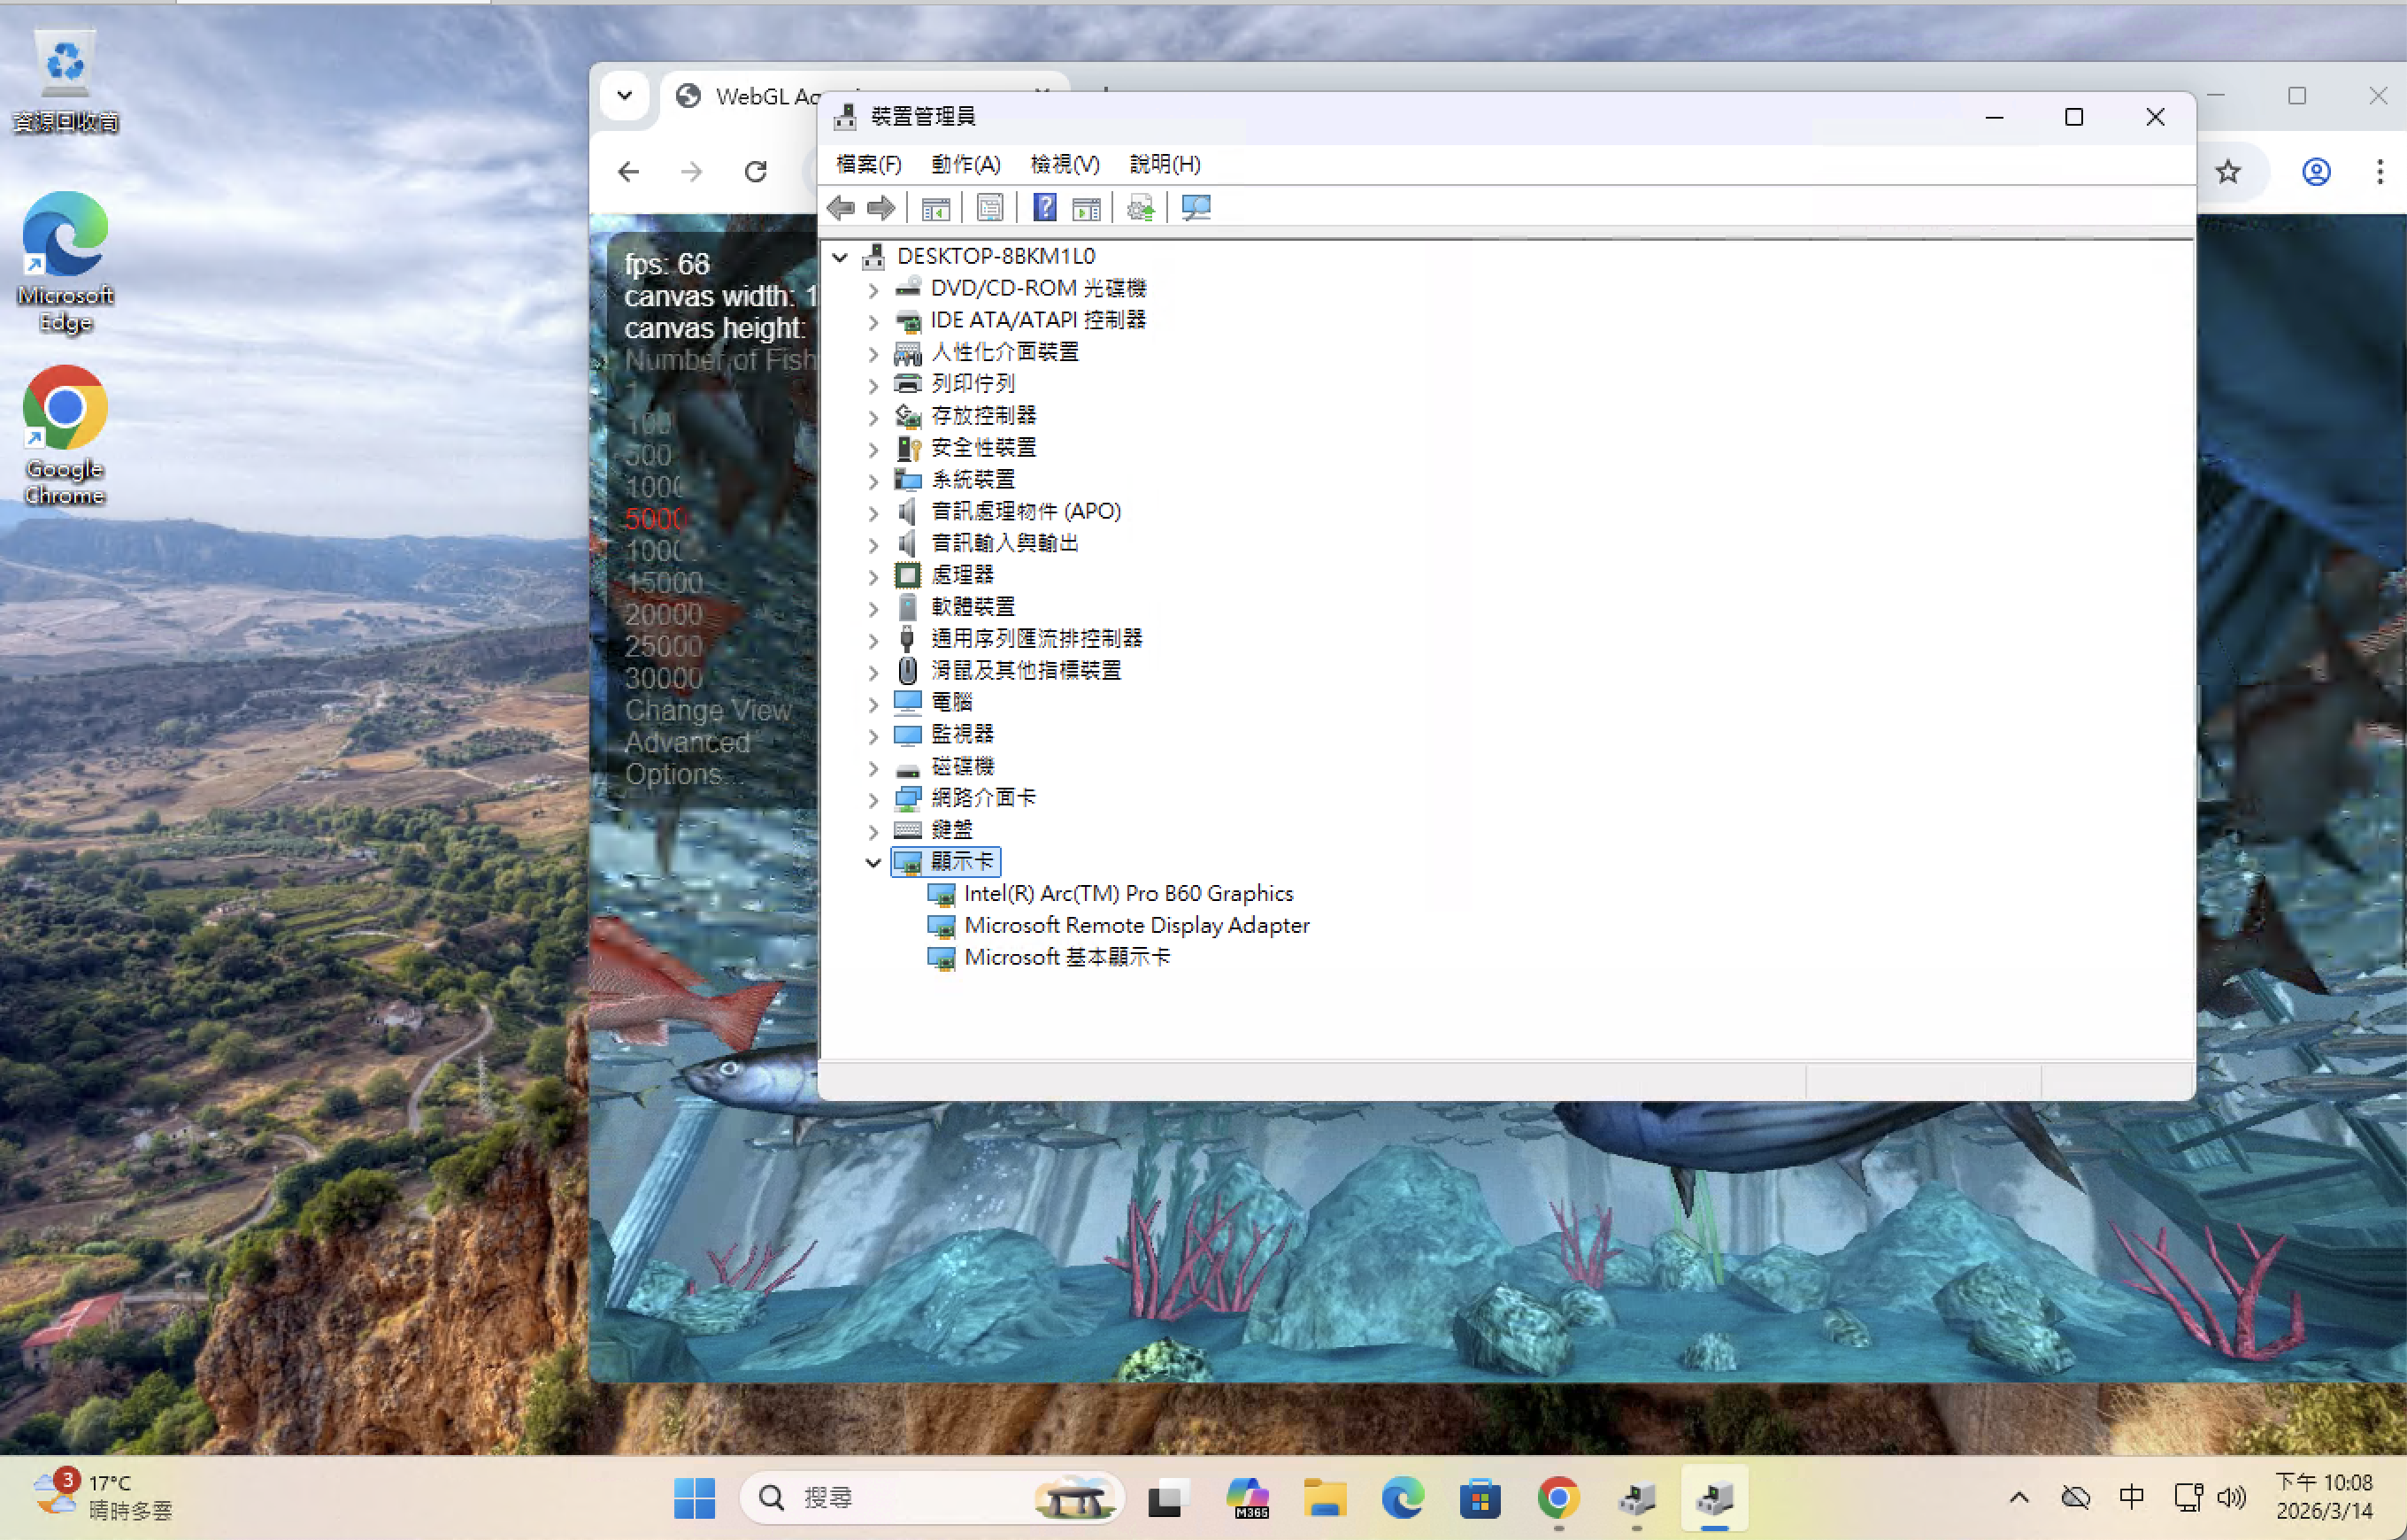Open the 檢視(V) menu
The width and height of the screenshot is (2407, 1540).
tap(1065, 164)
